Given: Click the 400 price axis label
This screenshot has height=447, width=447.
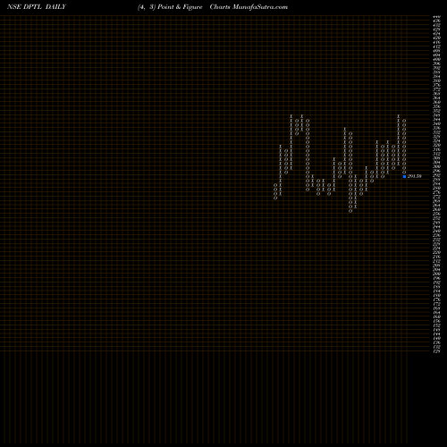Looking at the screenshot, I should pyautogui.click(x=436, y=60).
